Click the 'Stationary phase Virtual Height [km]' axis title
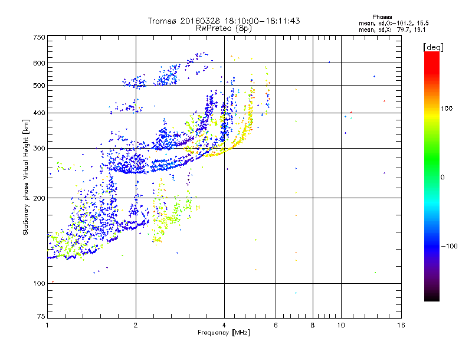 coord(26,178)
